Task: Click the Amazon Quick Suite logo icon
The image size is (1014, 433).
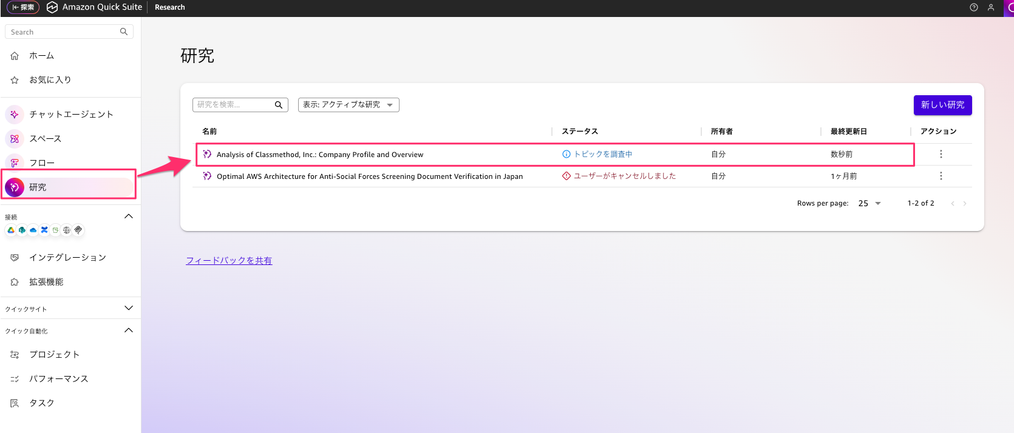Action: (x=52, y=7)
